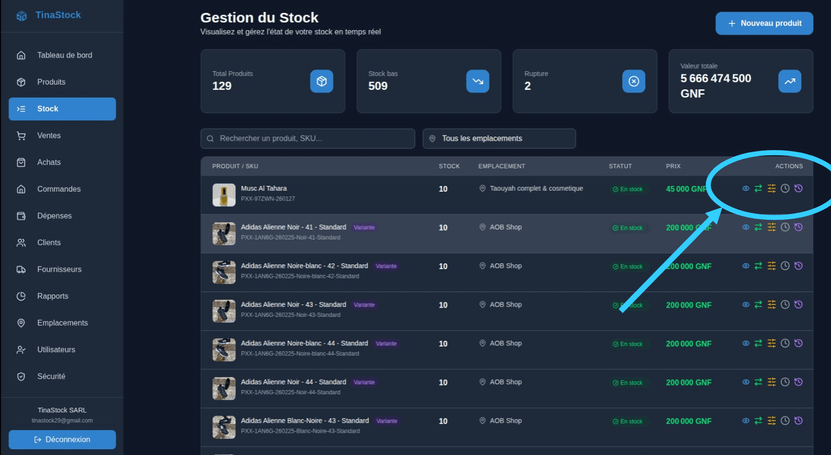
Task: View details of Adidas Noire-blanc 44
Action: point(746,343)
